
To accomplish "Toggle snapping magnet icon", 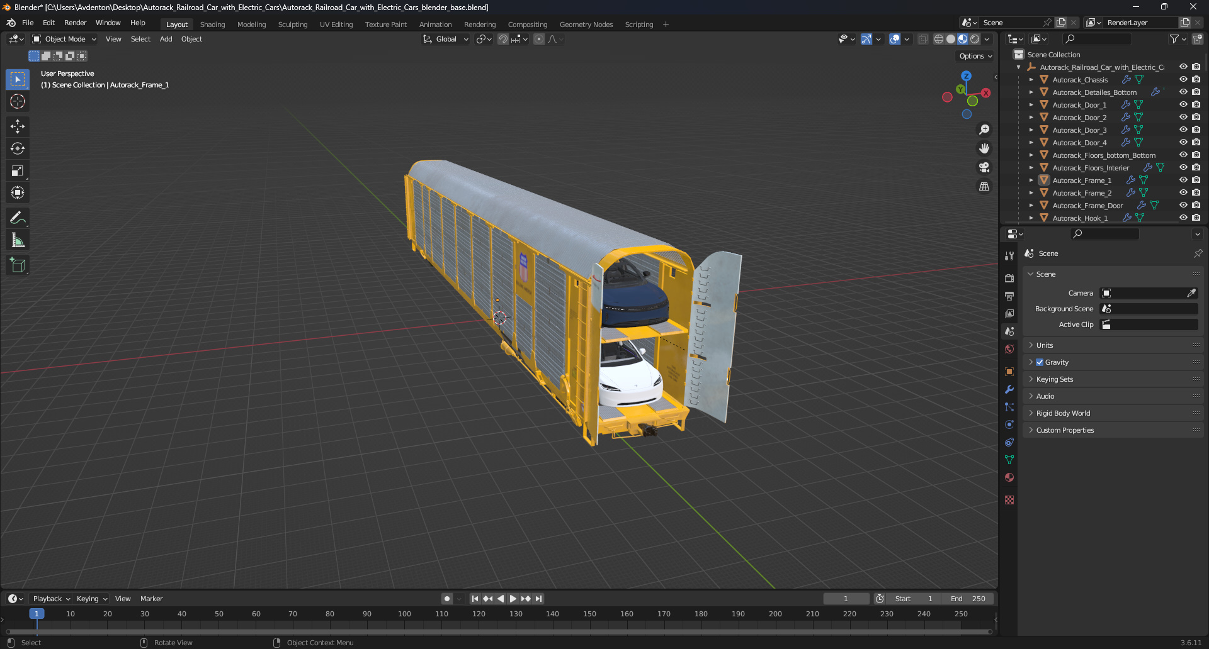I will click(x=503, y=39).
